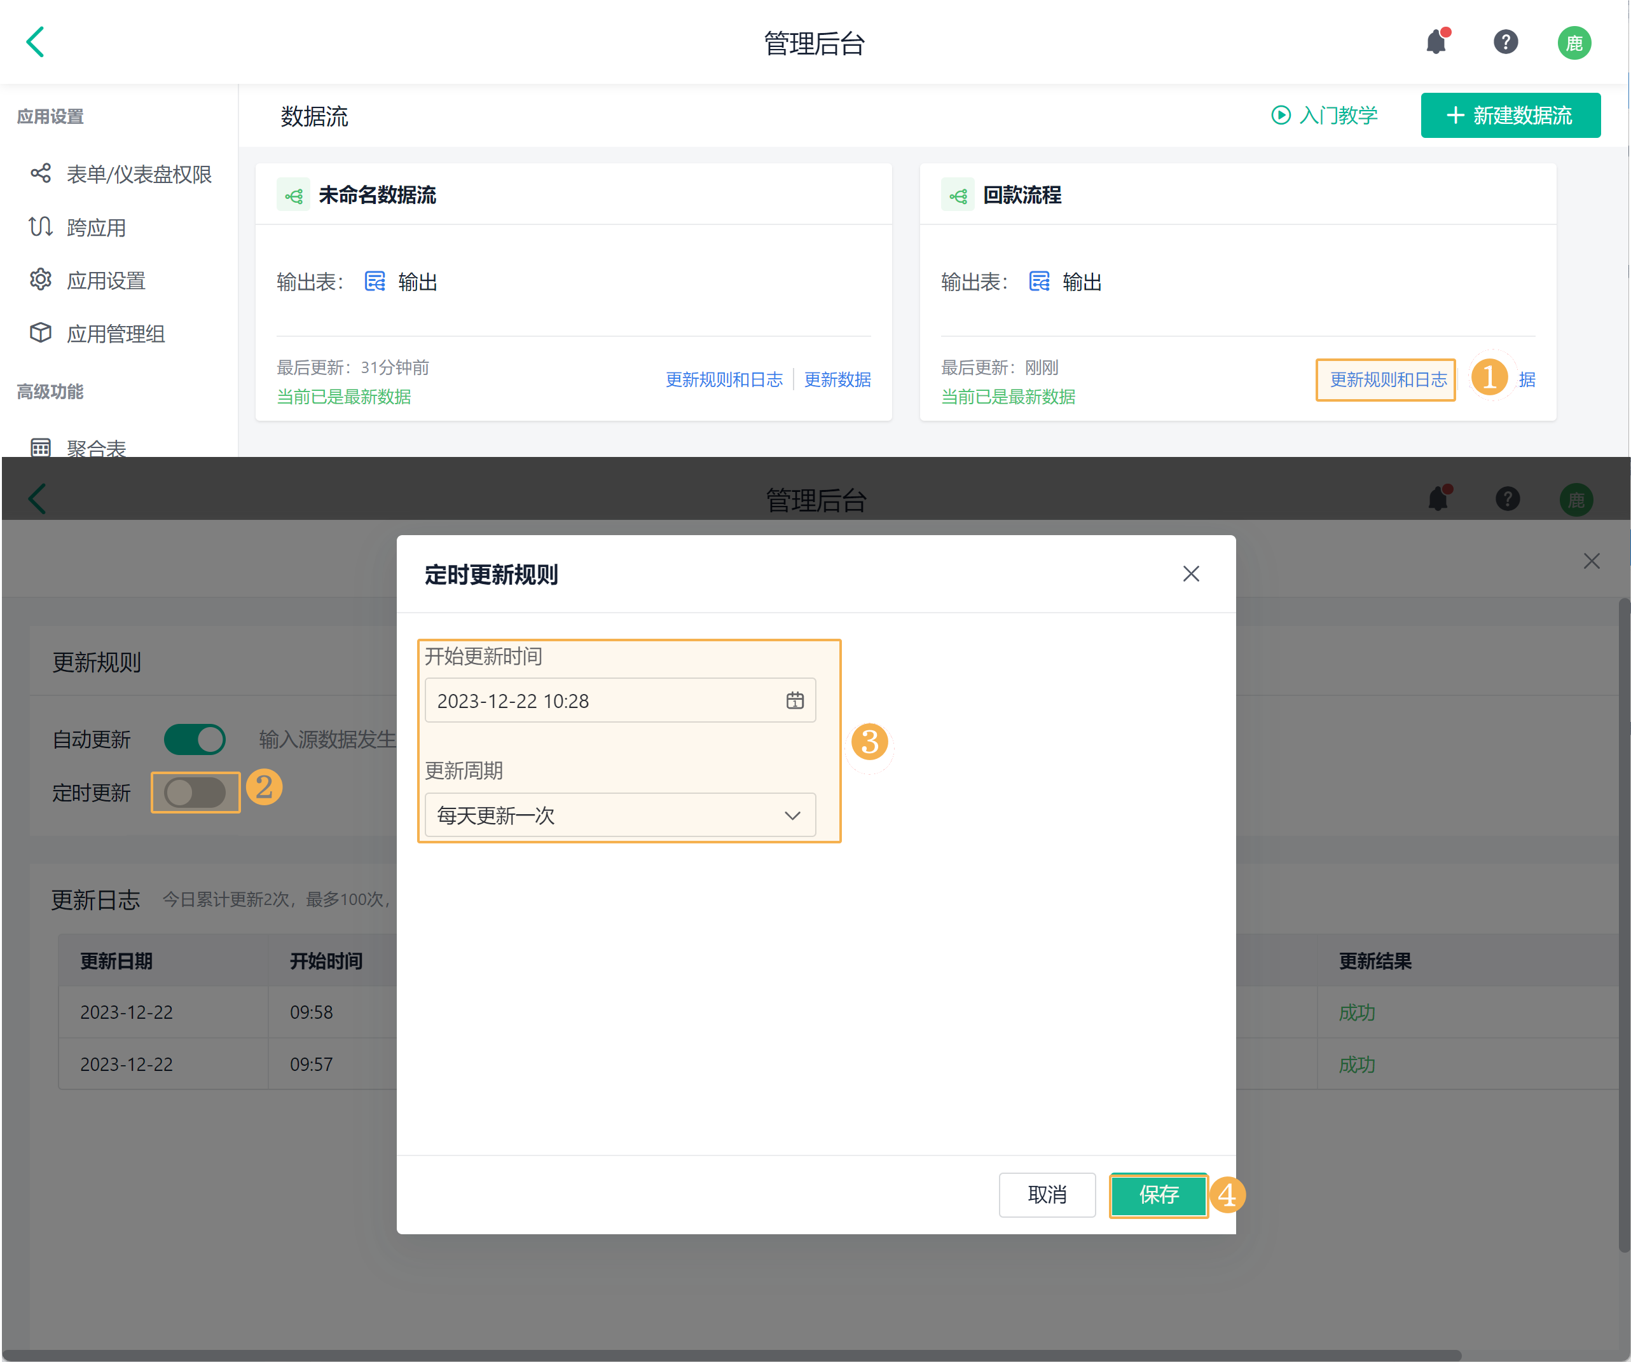
Task: Open the green user avatar
Action: click(1574, 43)
